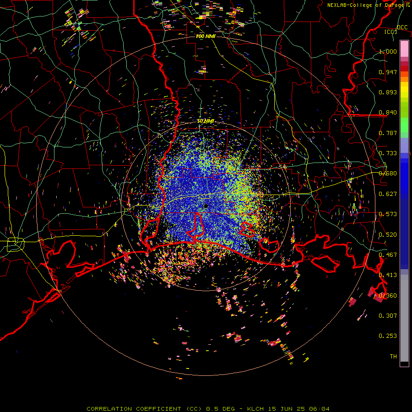Image resolution: width=412 pixels, height=412 pixels.
Task: Select the 0.947 scale value
Action: click(388, 72)
